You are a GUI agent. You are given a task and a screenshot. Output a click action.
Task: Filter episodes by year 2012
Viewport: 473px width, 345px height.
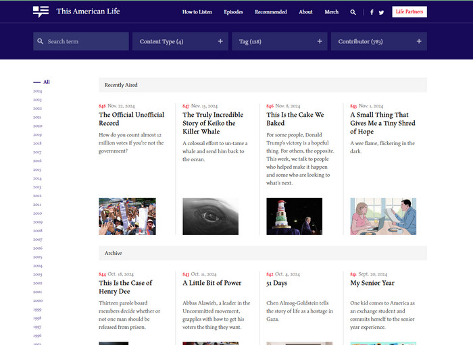click(x=37, y=196)
